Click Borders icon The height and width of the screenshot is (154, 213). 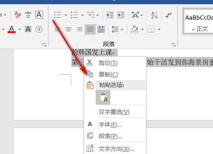[x=151, y=29]
